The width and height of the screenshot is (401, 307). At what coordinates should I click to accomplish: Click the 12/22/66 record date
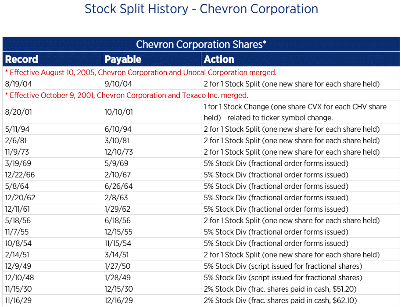point(19,175)
